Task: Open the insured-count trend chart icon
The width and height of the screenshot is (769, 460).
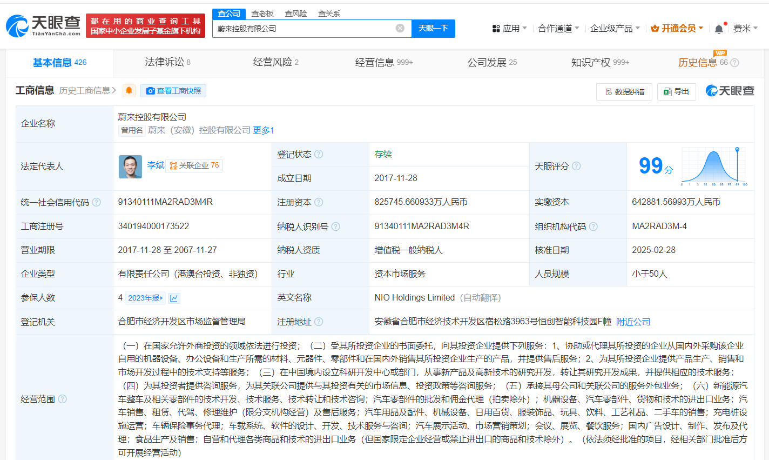Action: (x=174, y=298)
